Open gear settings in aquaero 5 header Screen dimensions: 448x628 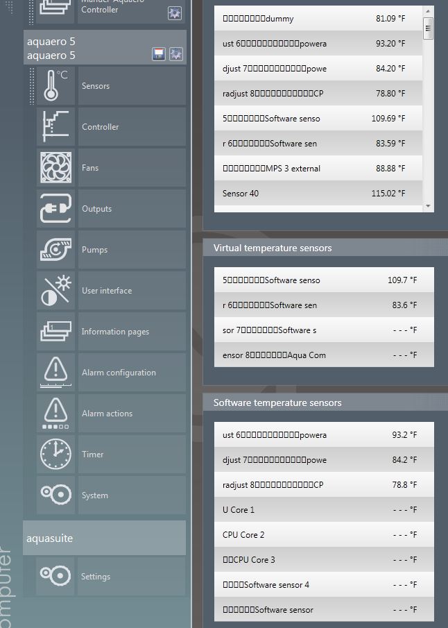click(x=176, y=54)
